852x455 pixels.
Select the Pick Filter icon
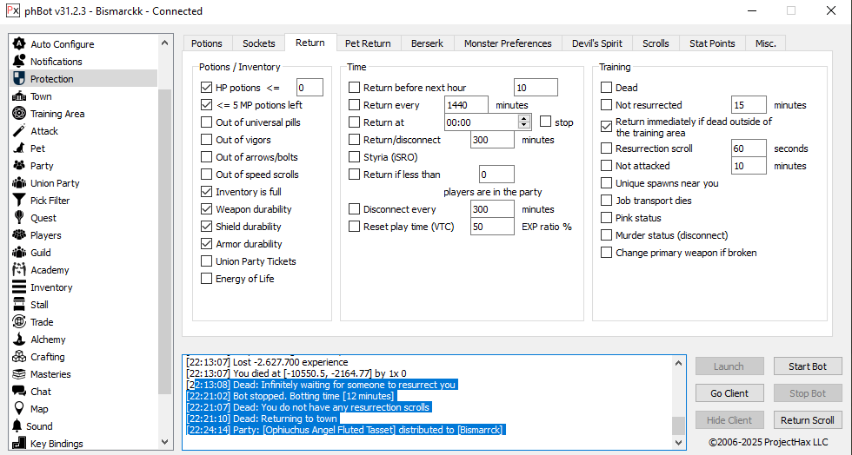19,201
